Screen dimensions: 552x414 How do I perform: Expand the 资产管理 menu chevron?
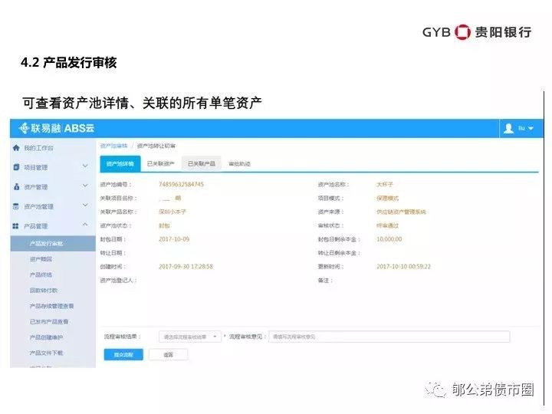pos(85,186)
